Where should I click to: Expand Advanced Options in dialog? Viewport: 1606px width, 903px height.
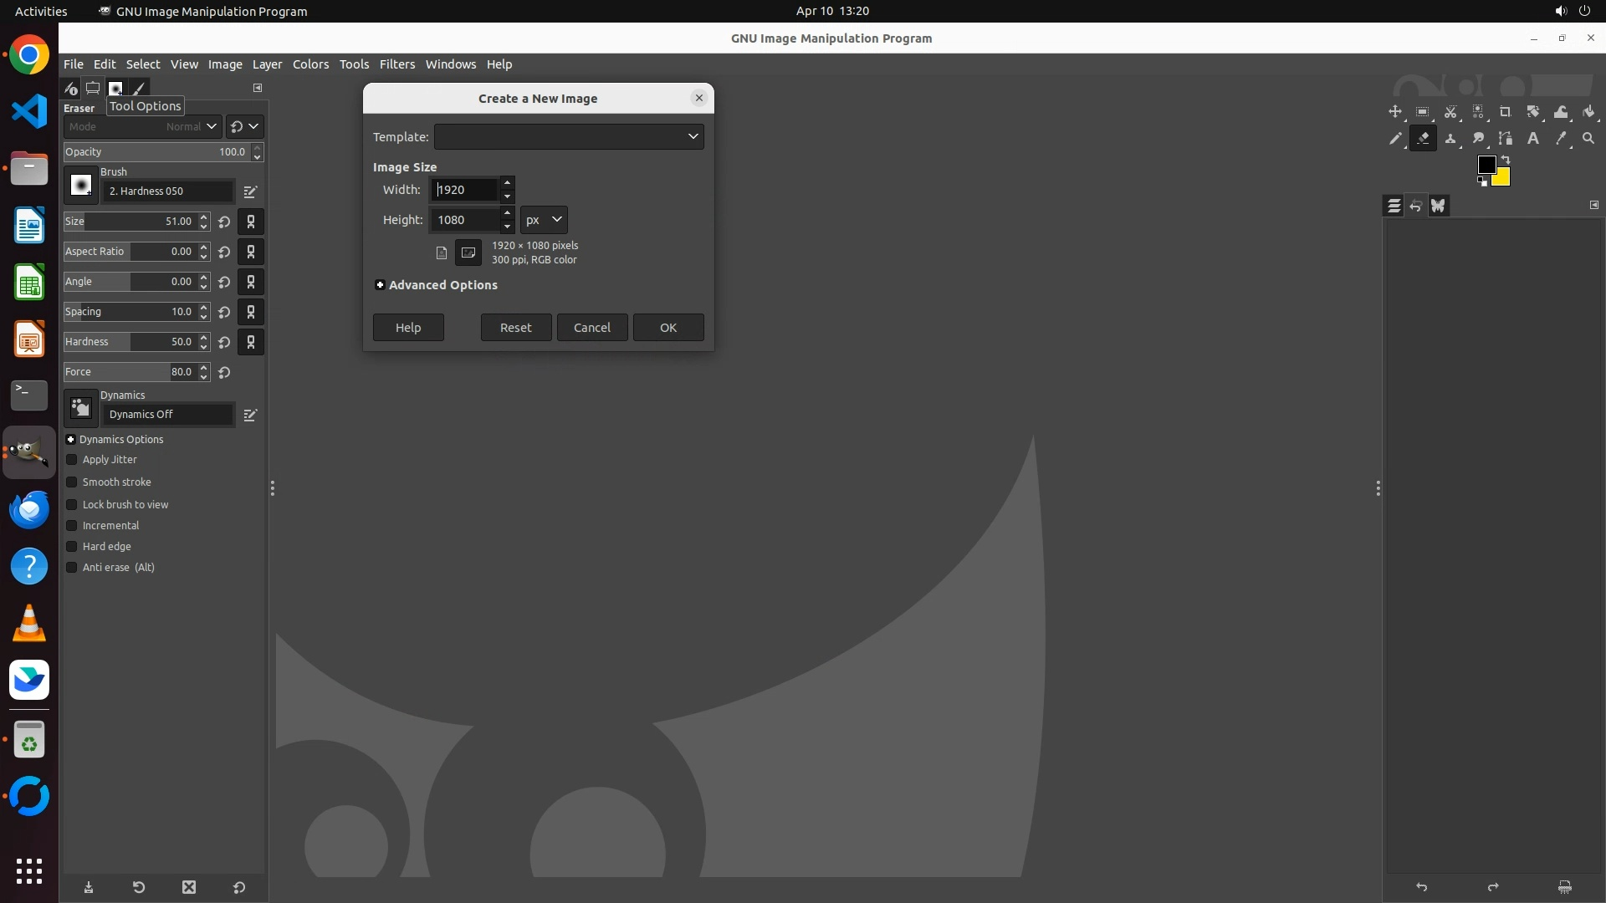pos(381,285)
